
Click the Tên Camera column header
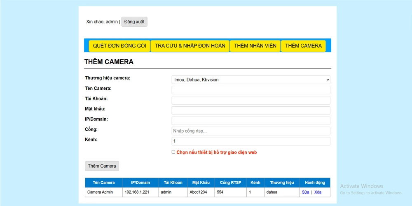[104, 183]
